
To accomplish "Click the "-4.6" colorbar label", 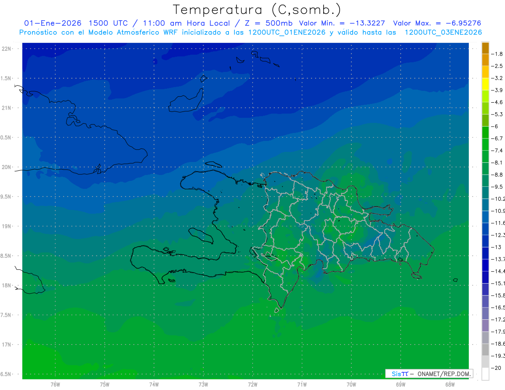I will (498, 102).
